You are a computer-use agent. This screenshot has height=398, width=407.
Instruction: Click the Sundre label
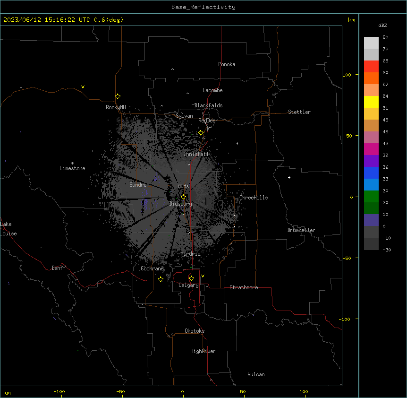tap(138, 185)
